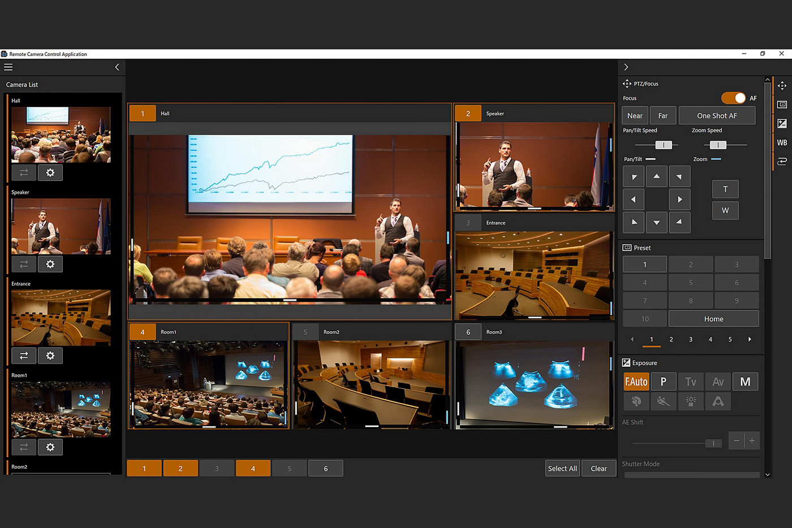Viewport: 792px width, 528px height.
Task: Pan camera right with right arrow
Action: (679, 200)
